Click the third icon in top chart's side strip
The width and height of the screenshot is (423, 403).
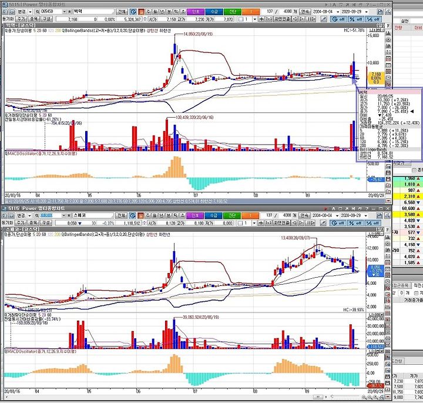click(388, 46)
